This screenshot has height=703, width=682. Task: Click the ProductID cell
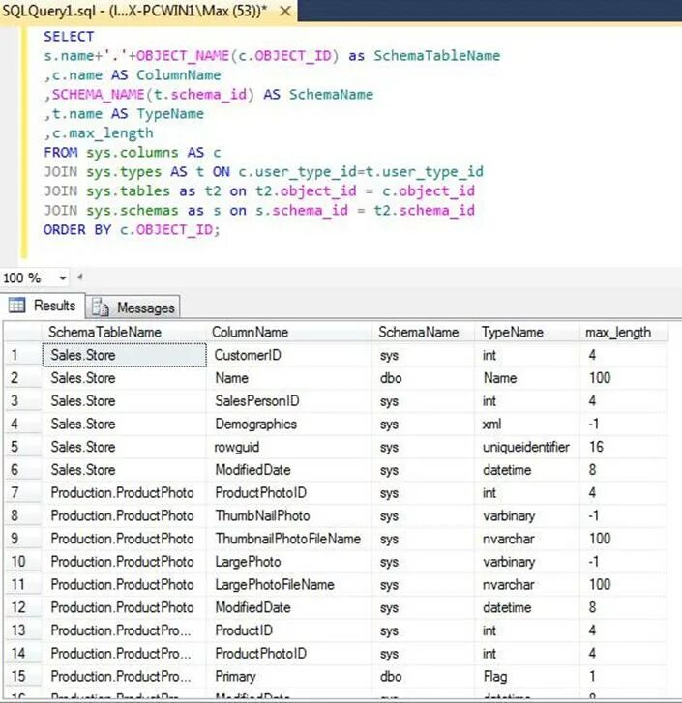tap(289, 630)
